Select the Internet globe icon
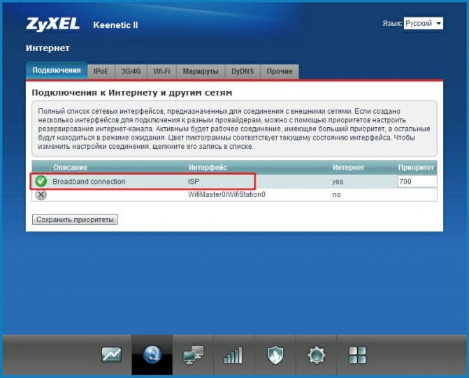 click(x=152, y=355)
